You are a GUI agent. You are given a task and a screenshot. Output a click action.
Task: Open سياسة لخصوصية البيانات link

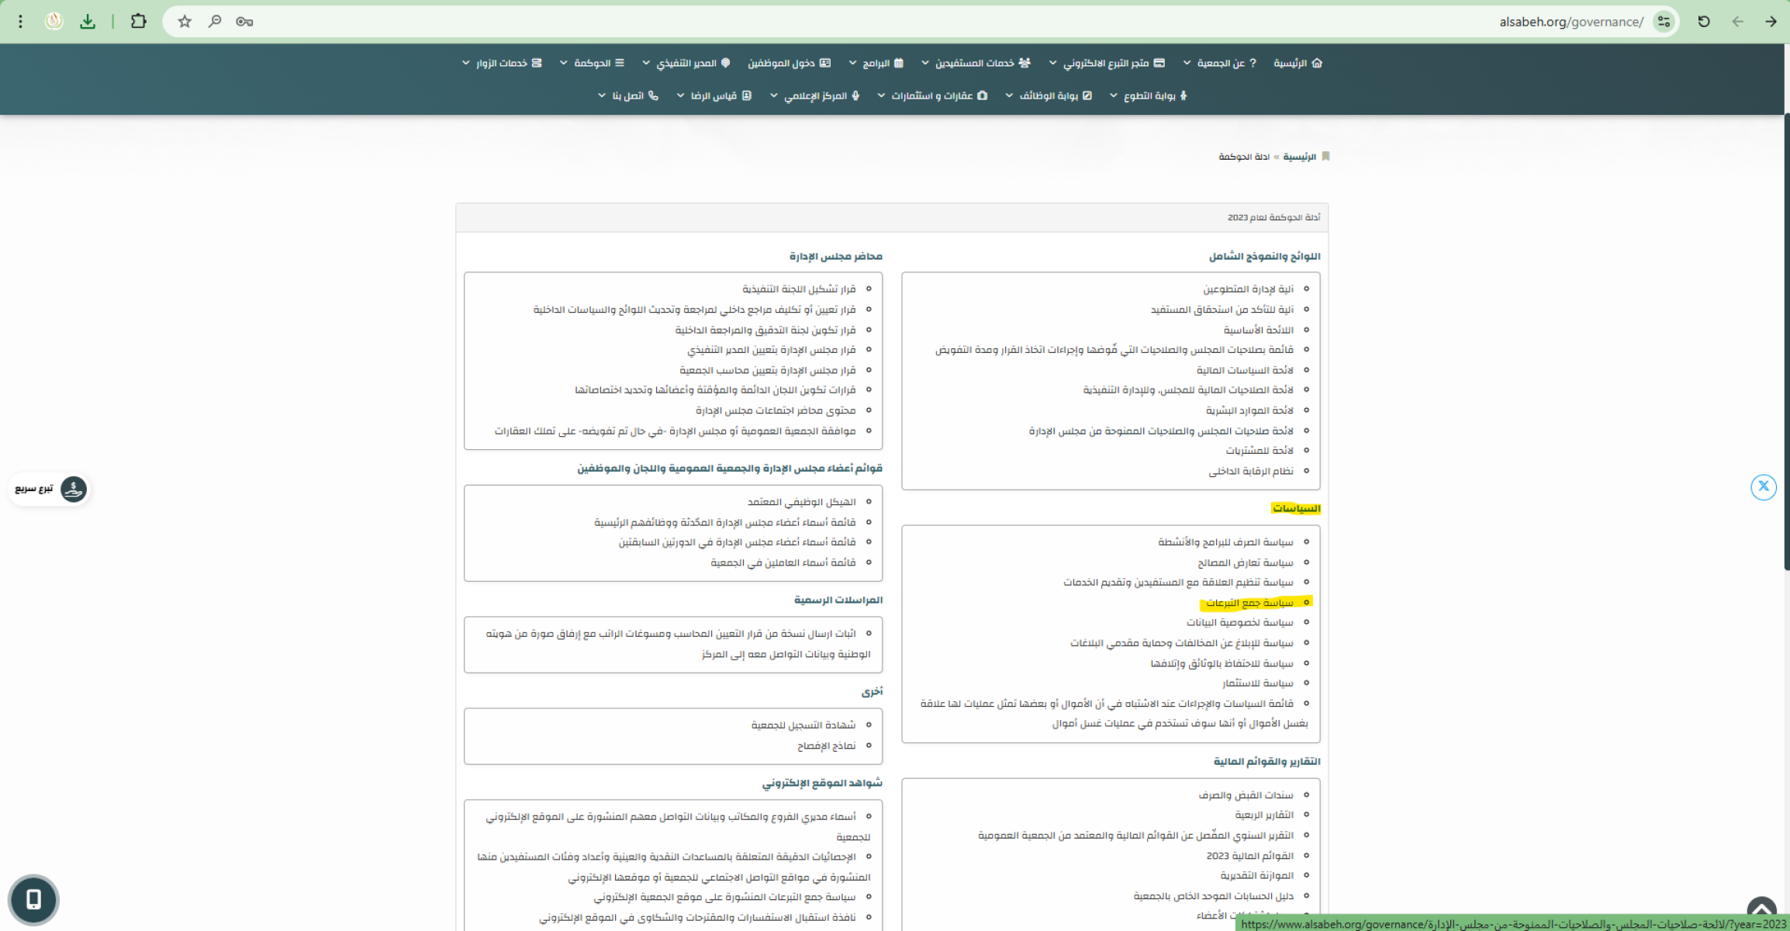(1240, 623)
